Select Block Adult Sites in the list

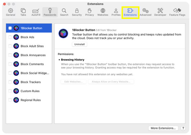29,46
